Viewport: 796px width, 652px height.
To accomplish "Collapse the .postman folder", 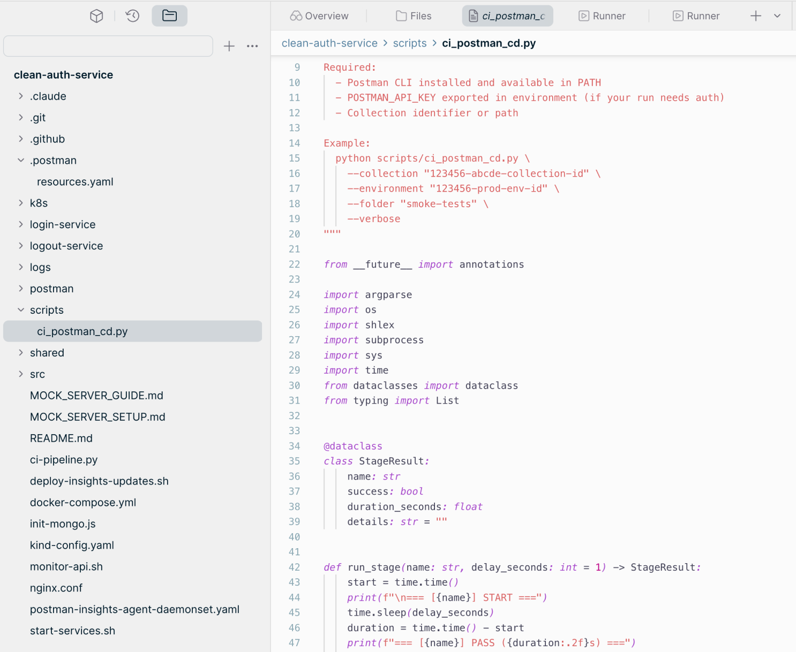I will 20,160.
